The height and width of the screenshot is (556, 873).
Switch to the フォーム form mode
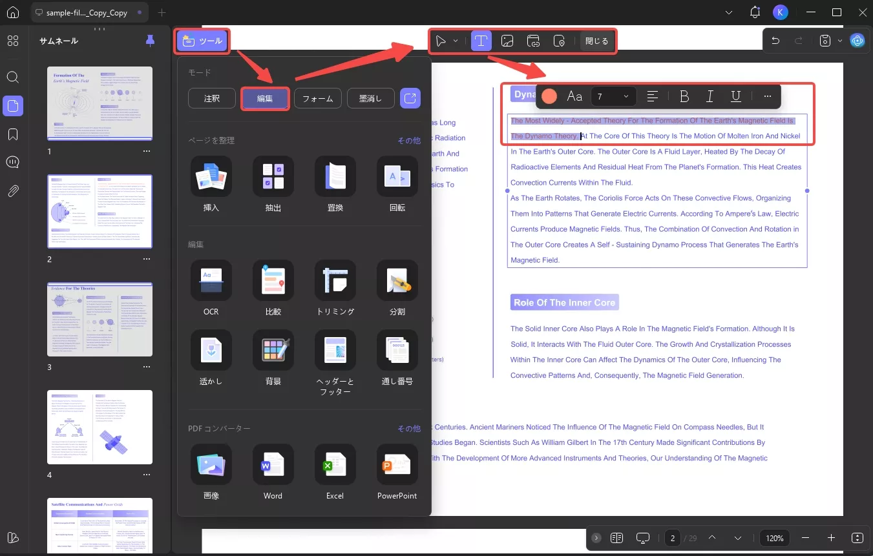317,98
